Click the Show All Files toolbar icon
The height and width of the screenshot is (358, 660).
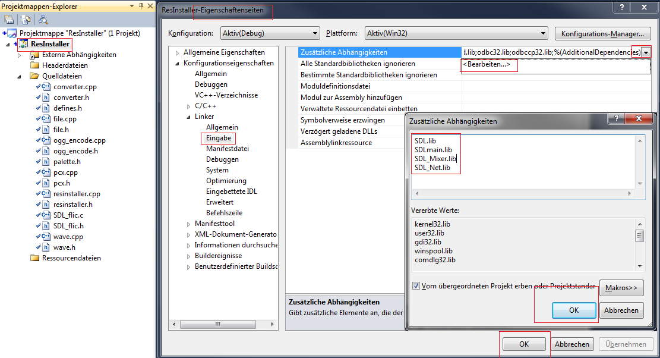click(x=26, y=20)
